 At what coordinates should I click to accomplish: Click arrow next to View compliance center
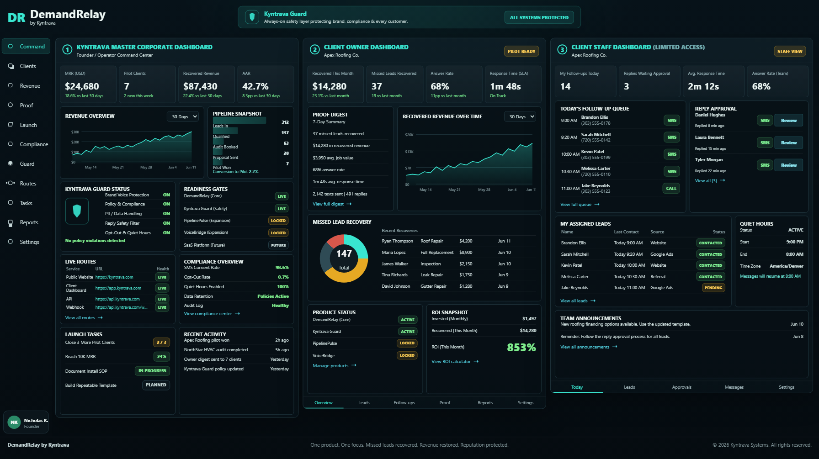[x=237, y=314]
